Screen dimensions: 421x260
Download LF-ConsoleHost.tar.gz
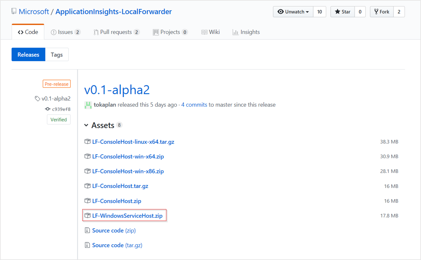120,186
